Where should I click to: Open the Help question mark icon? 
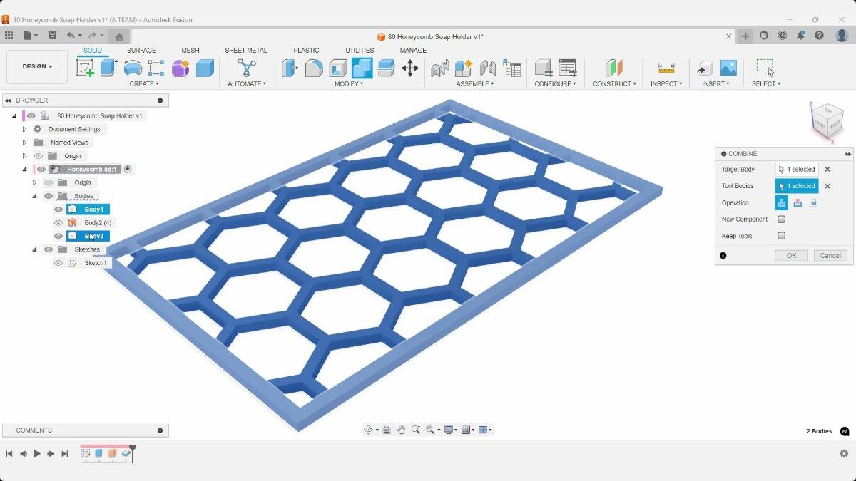coord(819,36)
